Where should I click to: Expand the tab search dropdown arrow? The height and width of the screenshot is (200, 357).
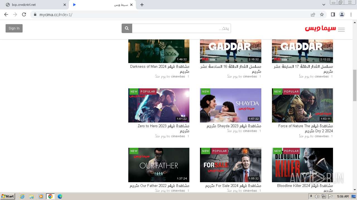[x=324, y=5]
